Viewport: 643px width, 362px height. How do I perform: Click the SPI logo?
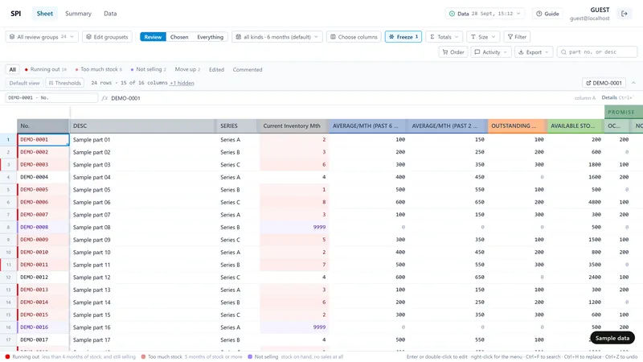click(x=15, y=14)
